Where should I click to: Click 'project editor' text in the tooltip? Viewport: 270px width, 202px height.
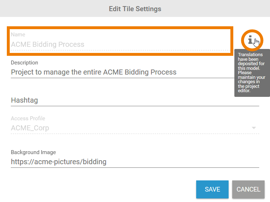coord(249,89)
